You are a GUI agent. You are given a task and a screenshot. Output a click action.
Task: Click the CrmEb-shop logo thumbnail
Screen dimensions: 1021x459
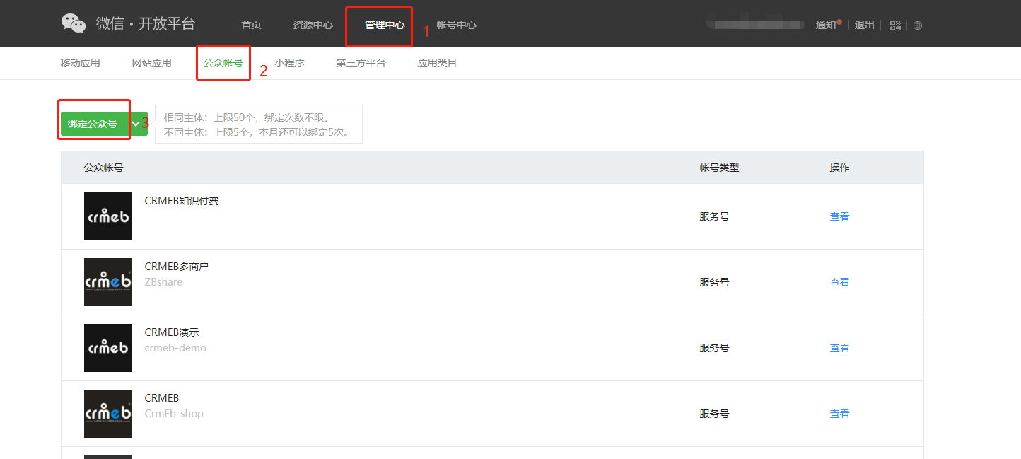(108, 414)
